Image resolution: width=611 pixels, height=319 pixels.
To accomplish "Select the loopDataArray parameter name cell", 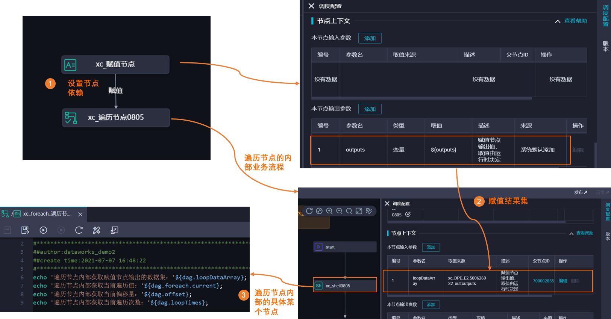I will [x=426, y=281].
